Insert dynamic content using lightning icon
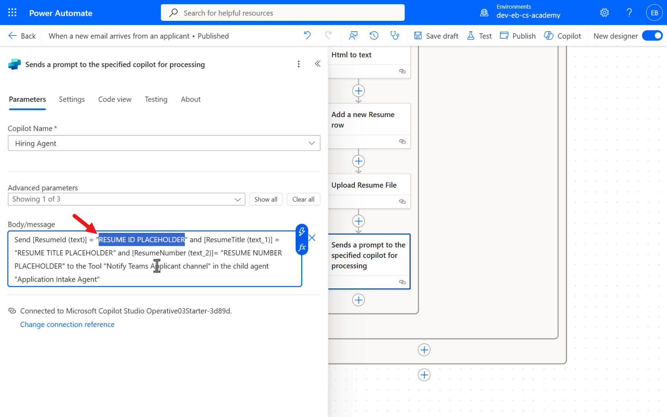This screenshot has width=667, height=417. 302,232
